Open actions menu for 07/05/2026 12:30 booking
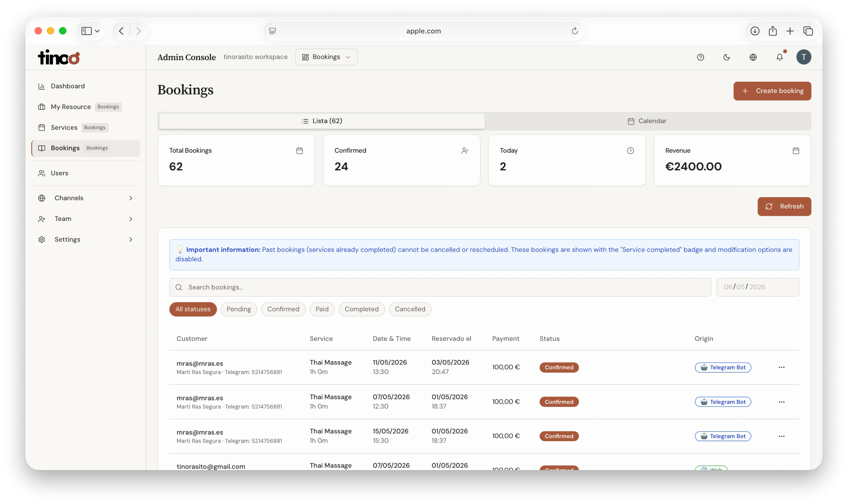This screenshot has height=504, width=848. 781,402
